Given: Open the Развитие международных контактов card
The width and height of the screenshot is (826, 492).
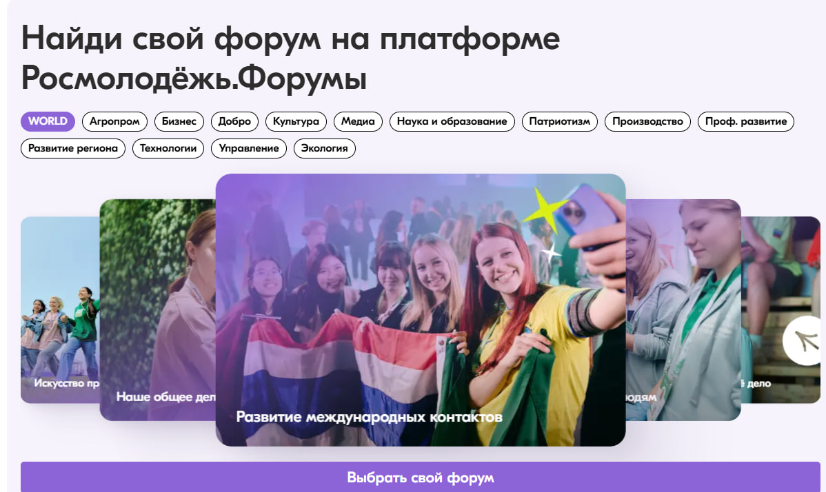Looking at the screenshot, I should (x=421, y=310).
